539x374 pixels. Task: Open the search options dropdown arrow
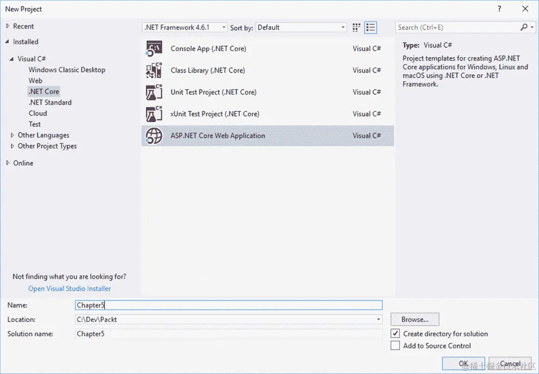(x=532, y=27)
